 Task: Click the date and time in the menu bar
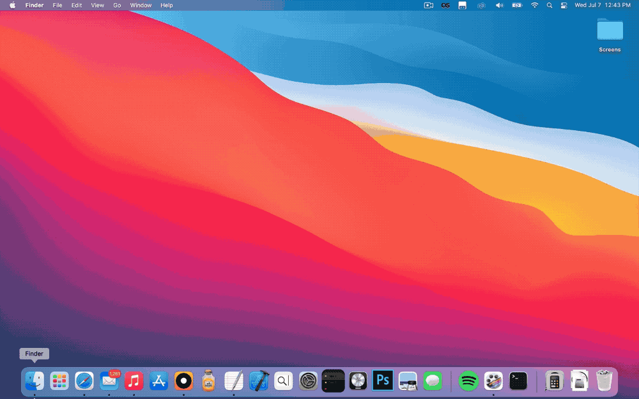[603, 5]
